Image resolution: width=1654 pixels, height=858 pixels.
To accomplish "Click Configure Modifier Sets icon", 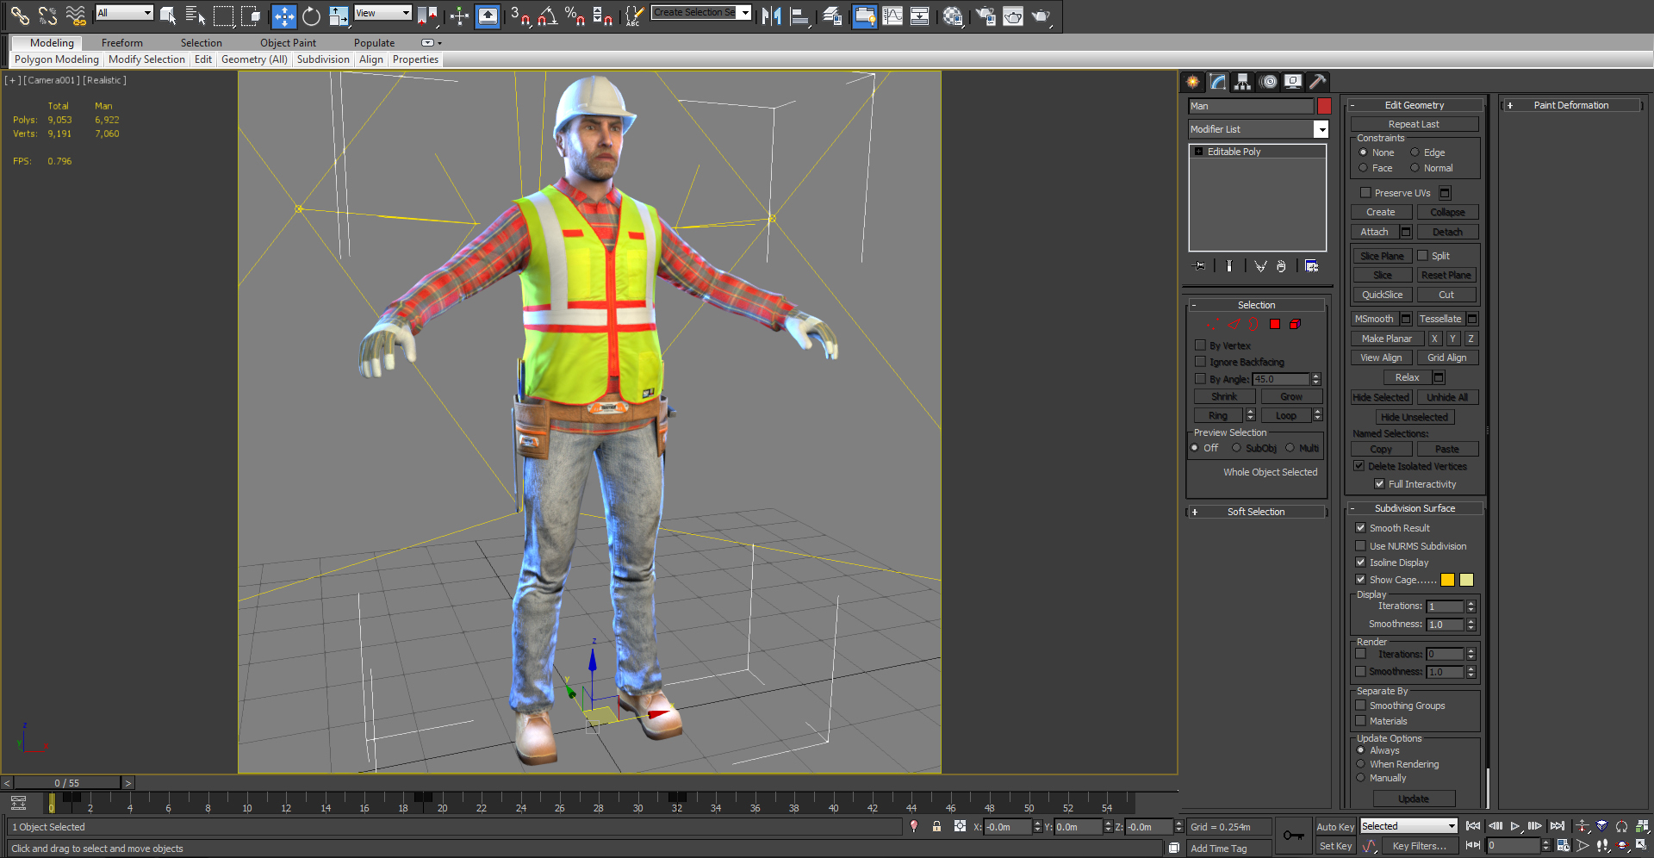I will [1311, 266].
